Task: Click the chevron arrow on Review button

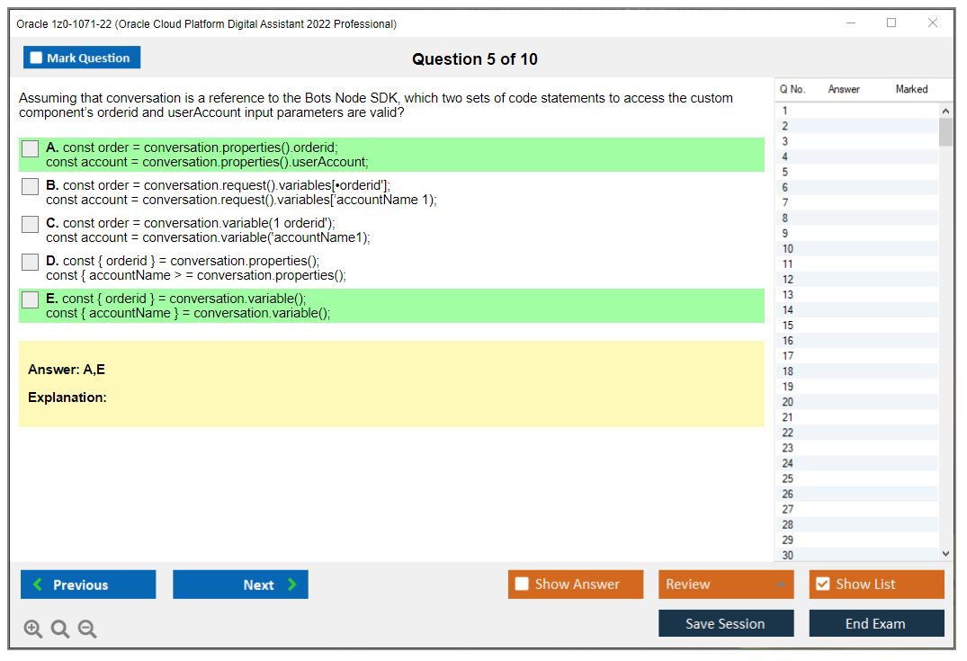Action: (782, 585)
